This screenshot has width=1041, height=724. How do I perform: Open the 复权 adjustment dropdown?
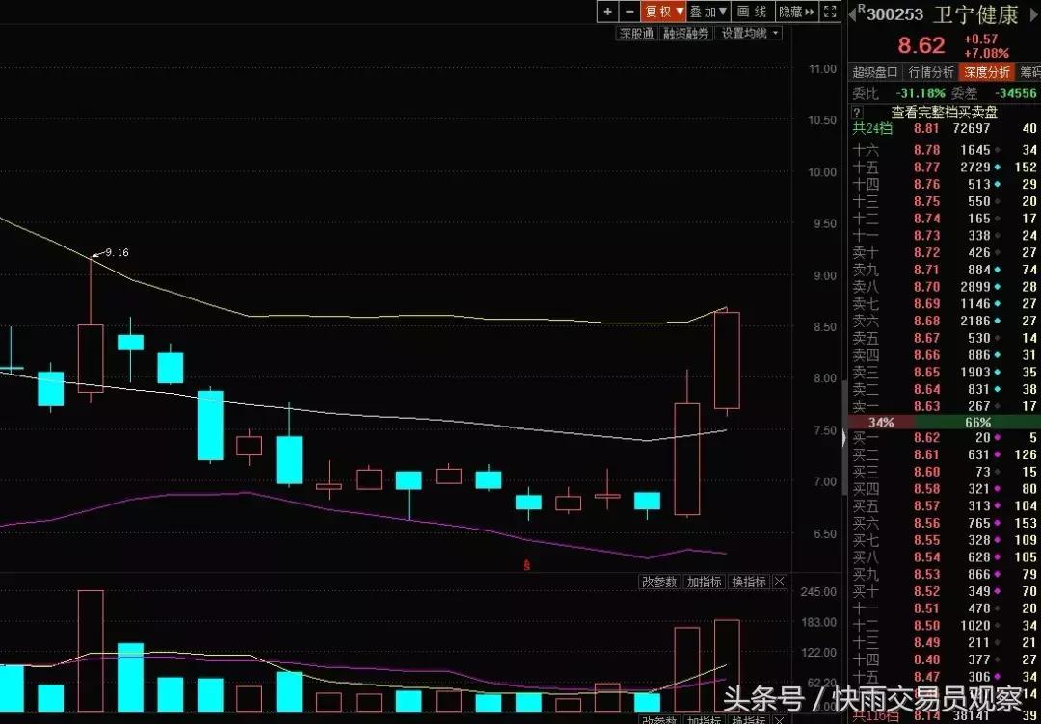[662, 12]
